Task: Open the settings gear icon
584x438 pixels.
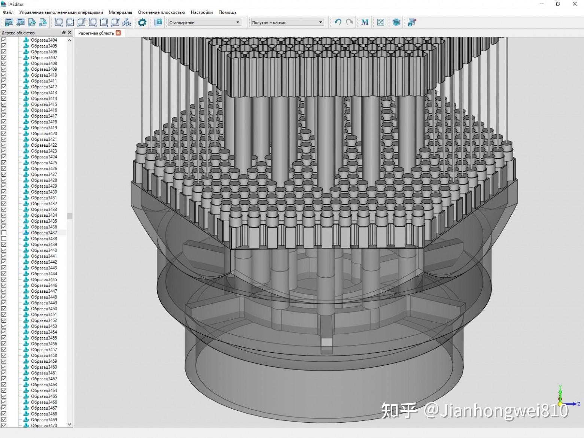Action: click(x=142, y=22)
